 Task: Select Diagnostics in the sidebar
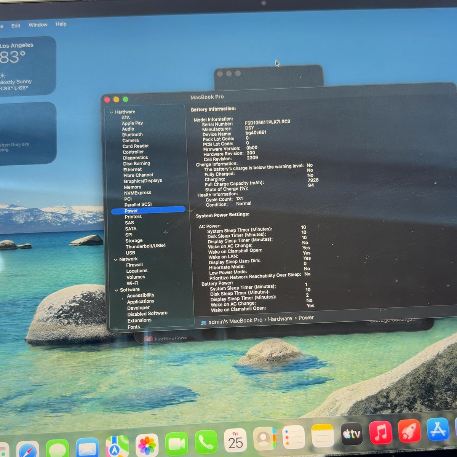pyautogui.click(x=135, y=158)
